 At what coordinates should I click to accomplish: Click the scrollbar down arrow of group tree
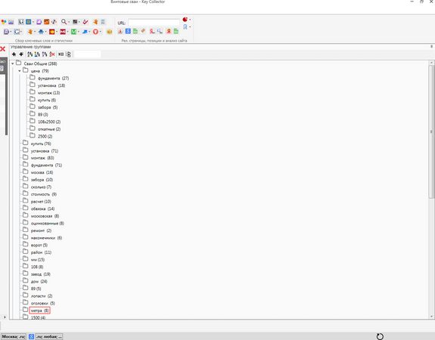[x=431, y=317]
